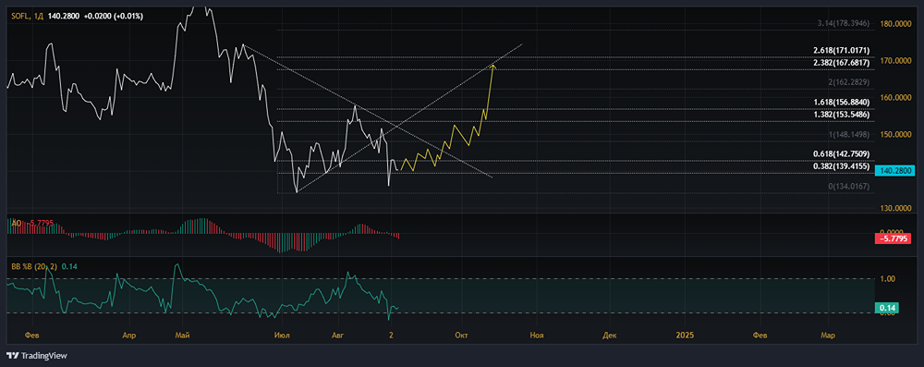
Task: Click the Апр label on the time axis
Action: click(128, 336)
